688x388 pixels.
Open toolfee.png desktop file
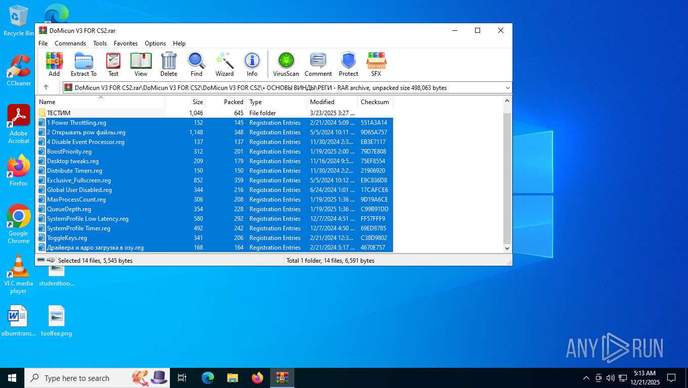click(57, 321)
